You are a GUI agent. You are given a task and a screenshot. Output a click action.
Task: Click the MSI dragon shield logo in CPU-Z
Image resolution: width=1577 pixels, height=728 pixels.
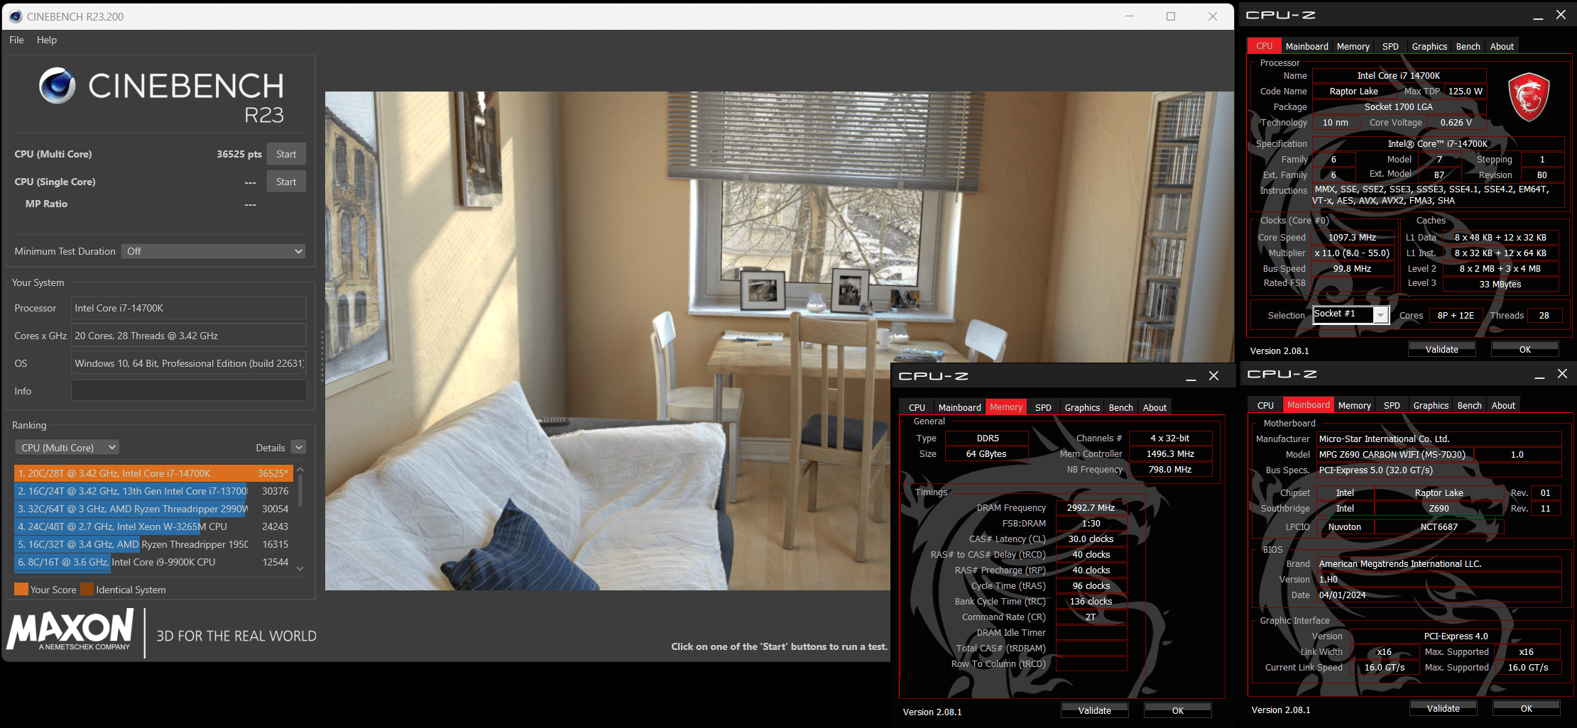[x=1528, y=96]
